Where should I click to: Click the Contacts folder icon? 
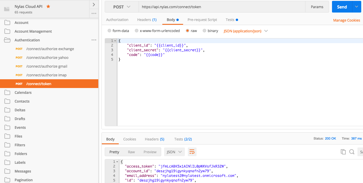point(7,101)
